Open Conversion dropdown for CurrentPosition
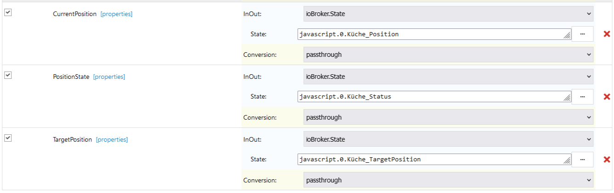 click(448, 55)
